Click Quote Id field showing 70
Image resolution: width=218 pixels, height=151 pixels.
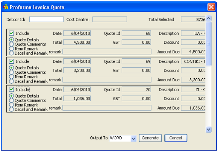(136, 89)
